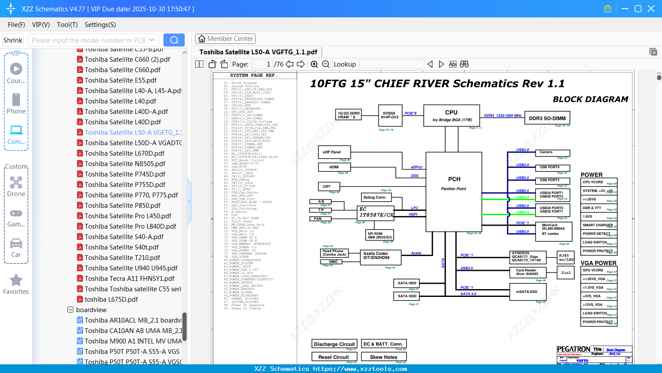Viewport: 662px width, 373px height.
Task: Open the Game console category
Action: 16,217
